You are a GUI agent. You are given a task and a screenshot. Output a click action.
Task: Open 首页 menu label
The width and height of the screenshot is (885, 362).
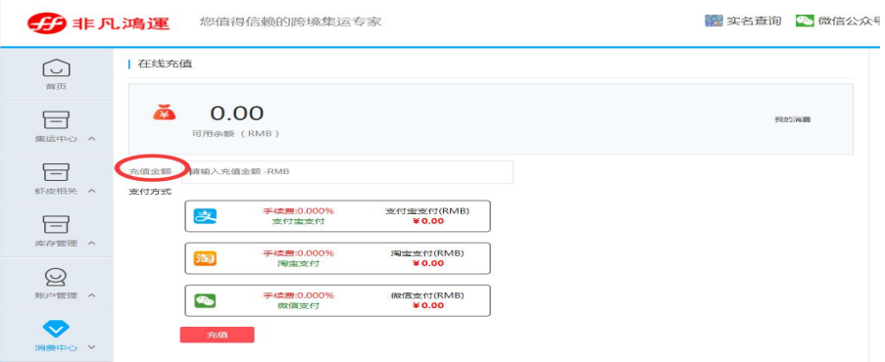[x=57, y=87]
